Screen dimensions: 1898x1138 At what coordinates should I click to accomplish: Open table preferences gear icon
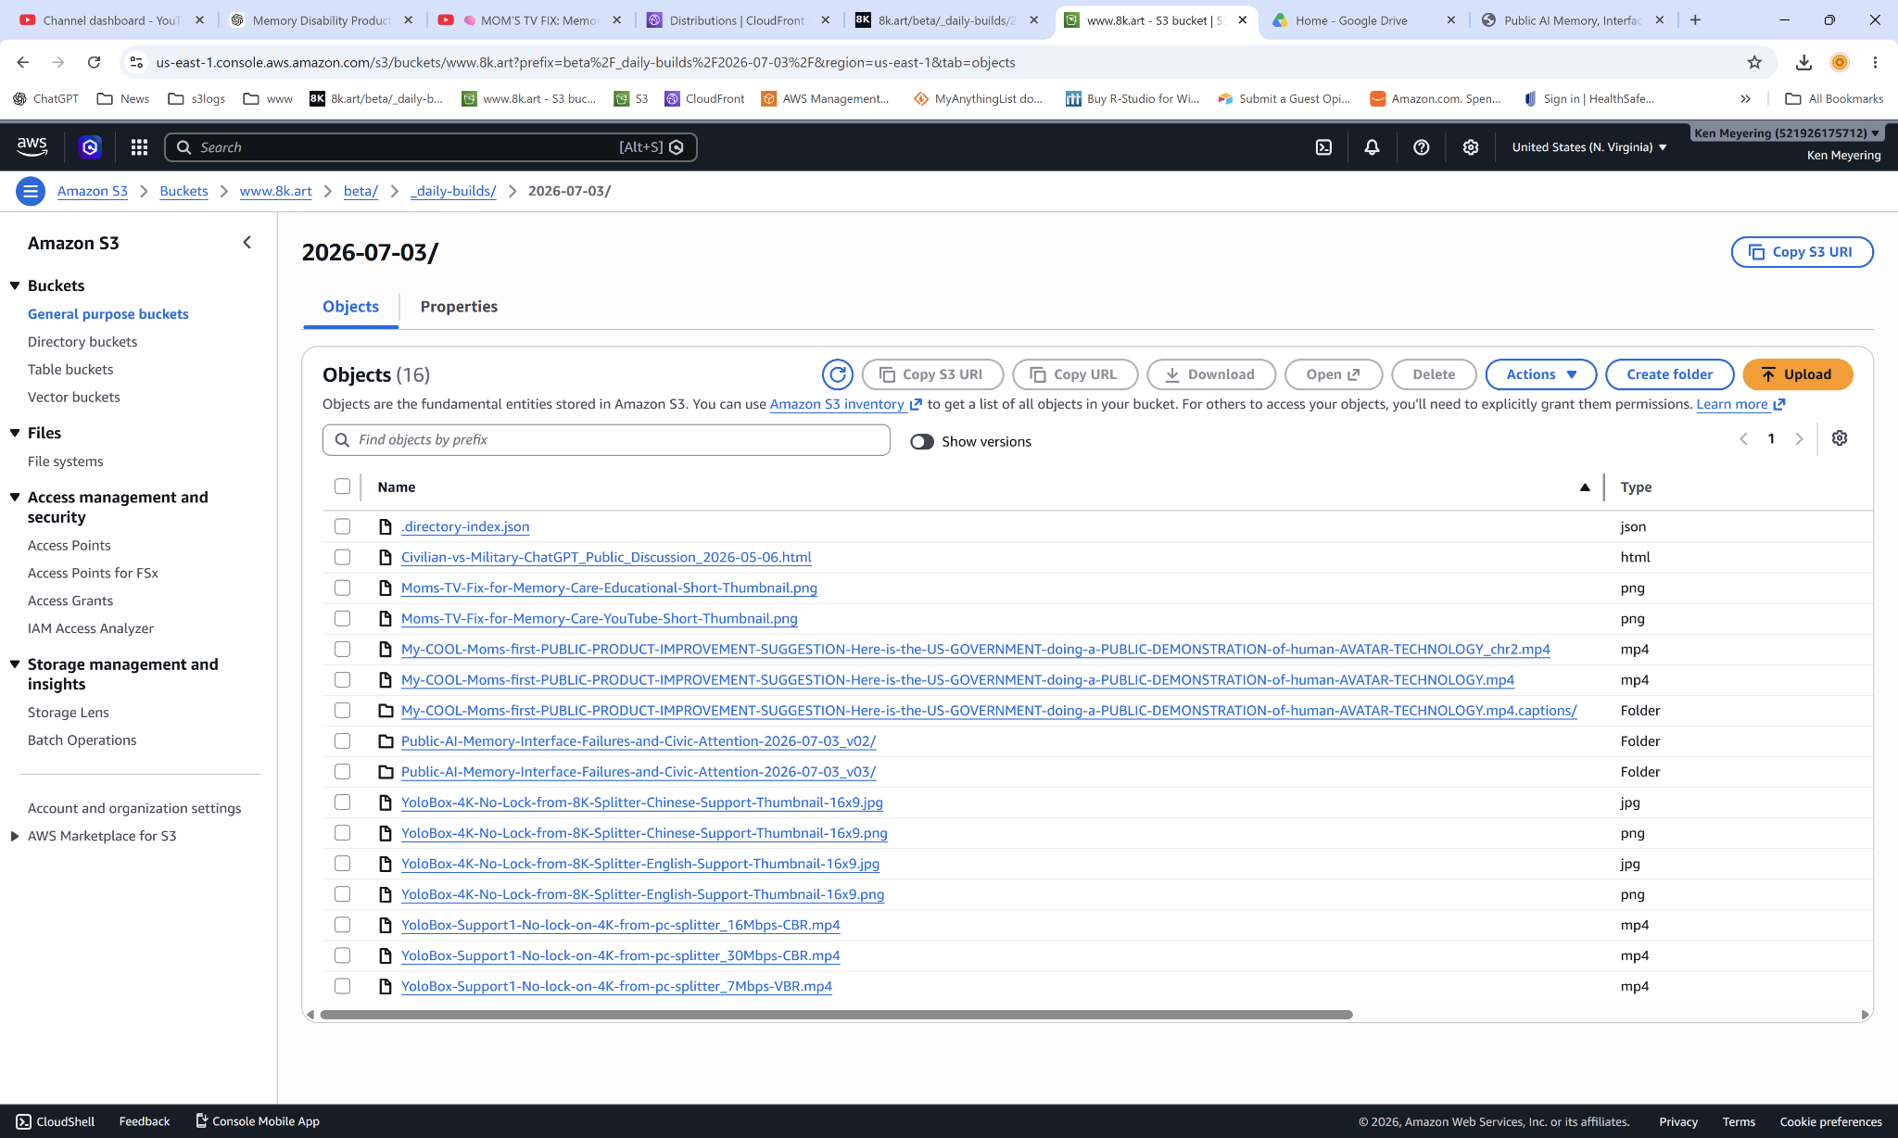(x=1840, y=438)
